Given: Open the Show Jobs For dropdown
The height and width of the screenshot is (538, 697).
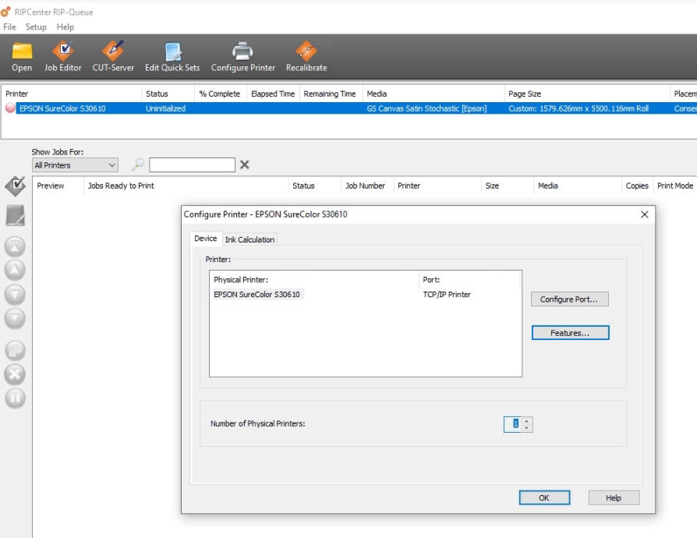Looking at the screenshot, I should pyautogui.click(x=75, y=165).
